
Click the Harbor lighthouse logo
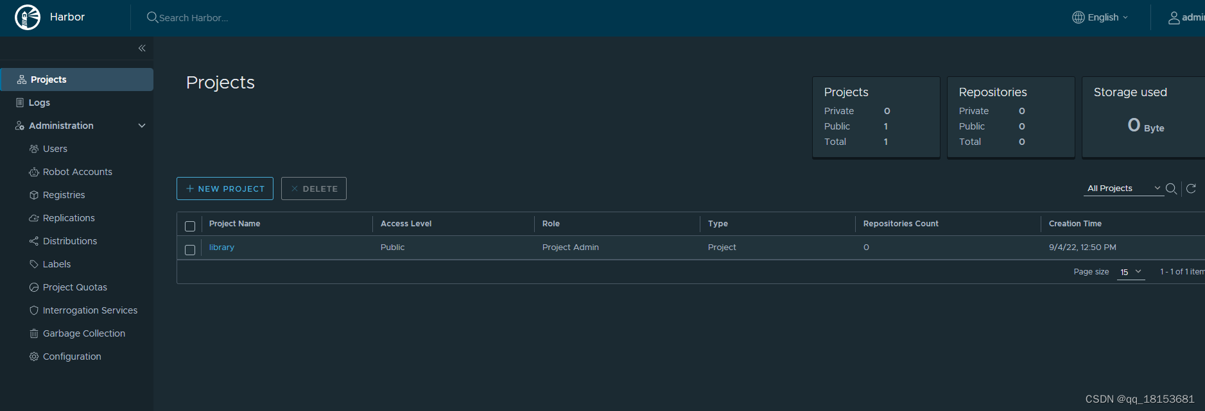coord(28,17)
